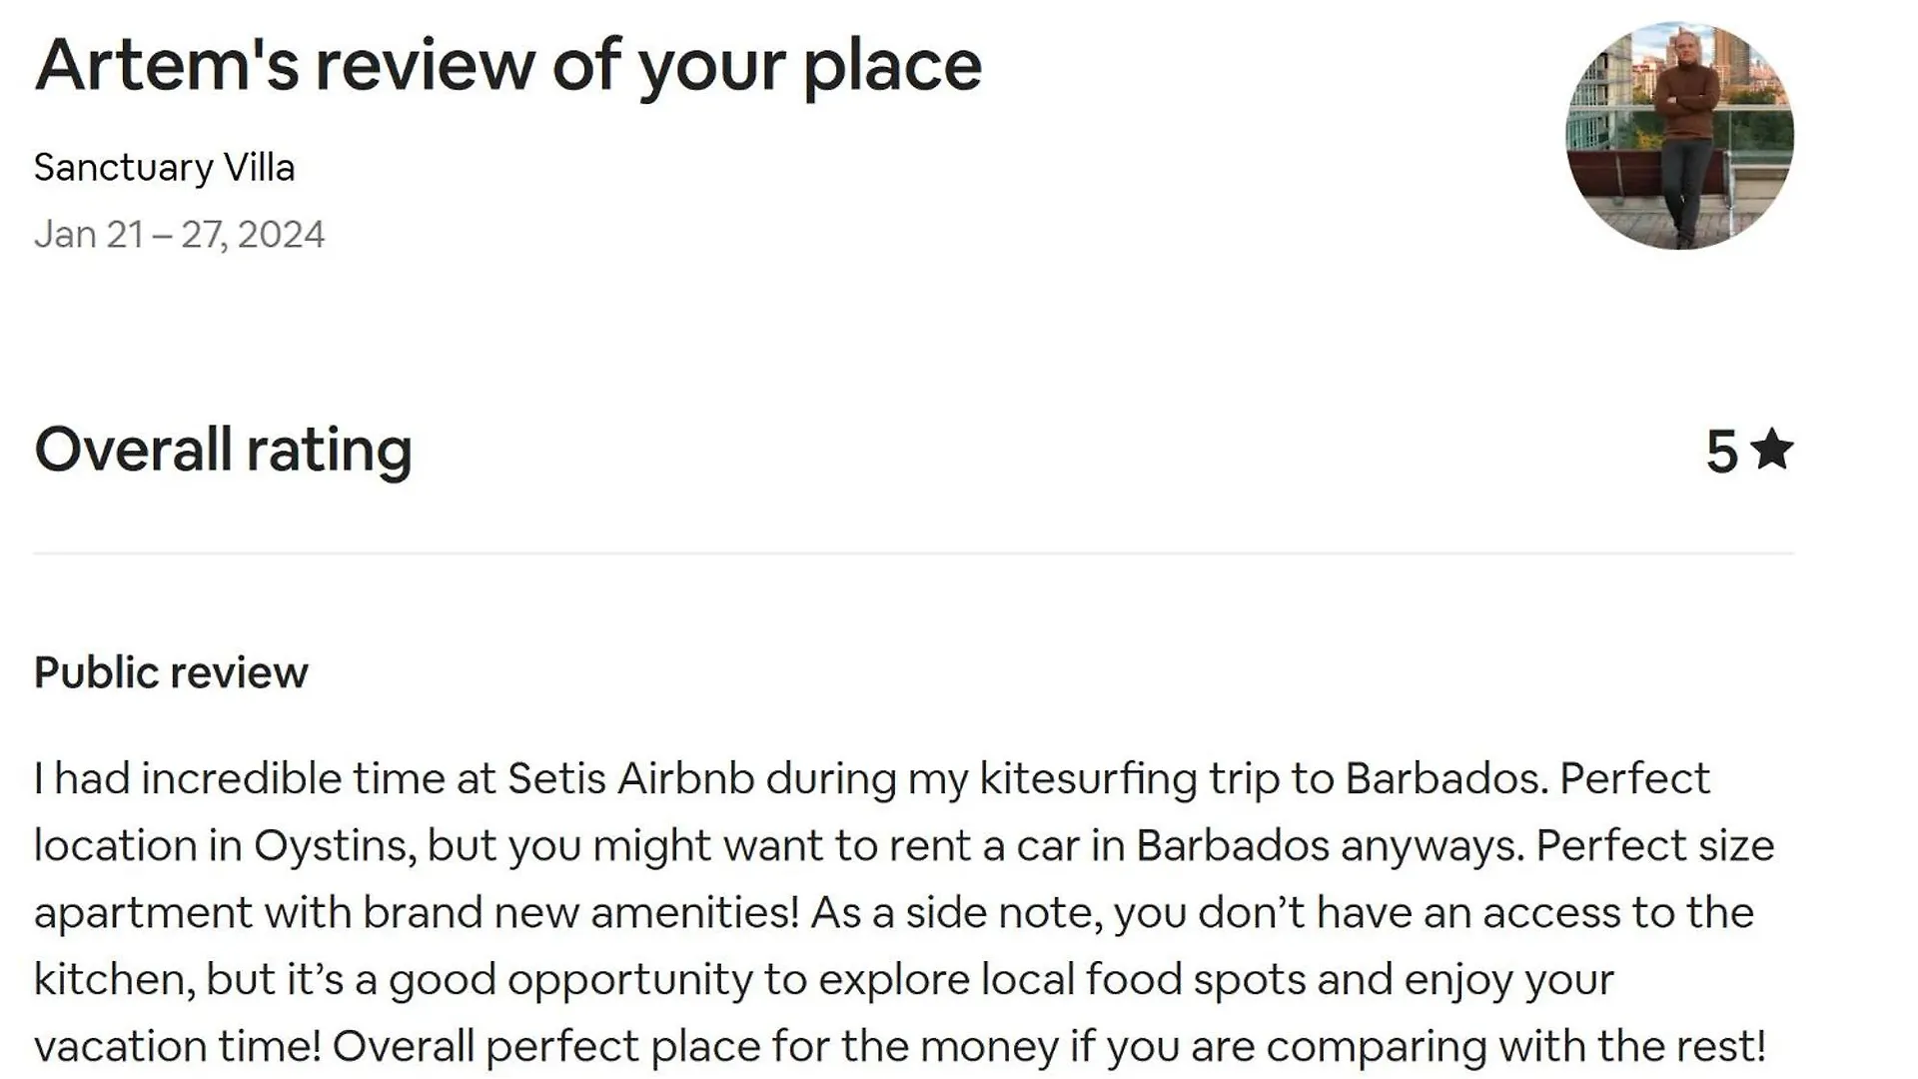Click the number 5 overall rating
The image size is (1918, 1079).
pyautogui.click(x=1721, y=452)
